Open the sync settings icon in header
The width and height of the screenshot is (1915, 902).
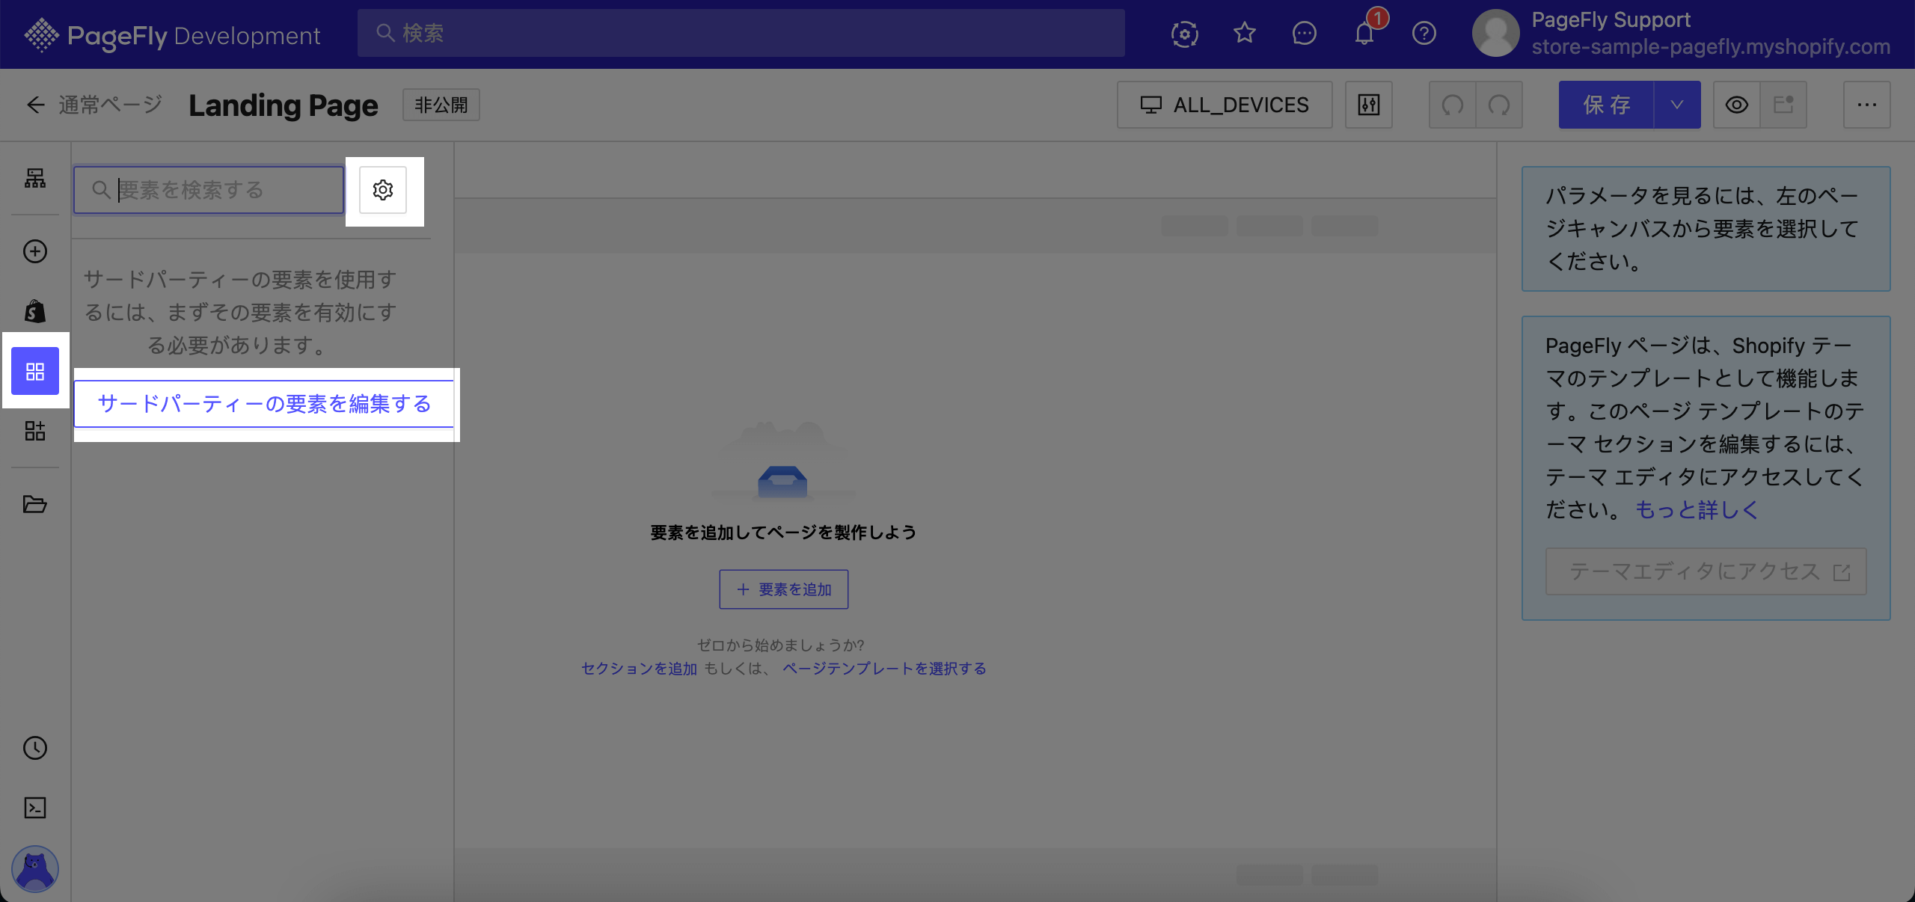click(1185, 34)
